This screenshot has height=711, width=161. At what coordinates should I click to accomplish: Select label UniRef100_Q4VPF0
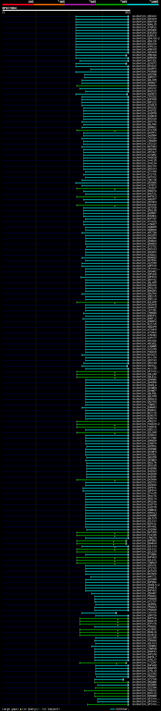pyautogui.click(x=144, y=69)
